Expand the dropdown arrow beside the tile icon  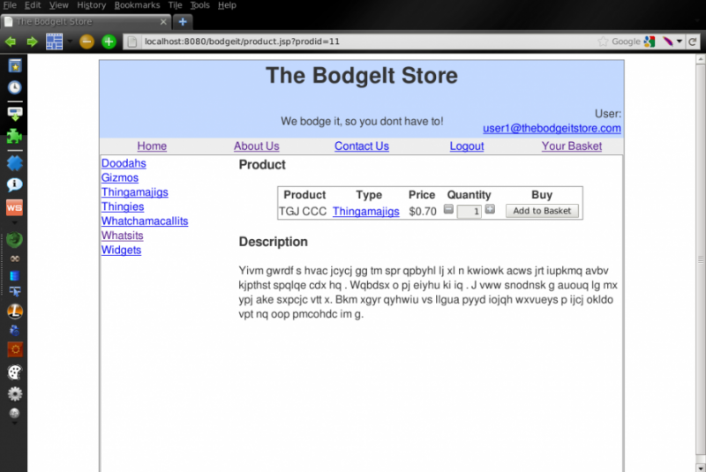point(70,41)
